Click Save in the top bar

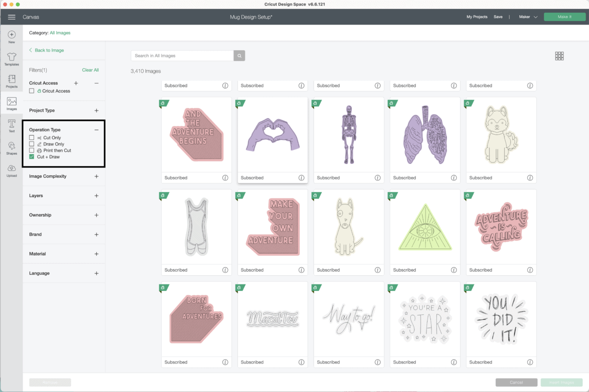pyautogui.click(x=498, y=17)
